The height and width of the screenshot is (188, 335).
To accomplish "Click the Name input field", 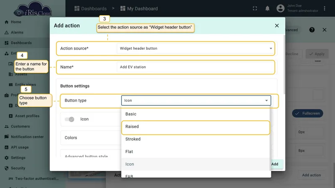I will pos(196,67).
